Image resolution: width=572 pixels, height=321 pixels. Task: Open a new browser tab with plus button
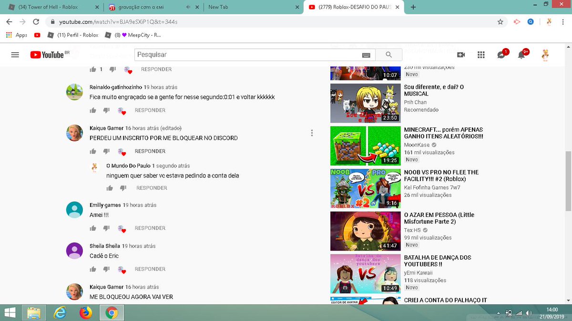click(413, 7)
